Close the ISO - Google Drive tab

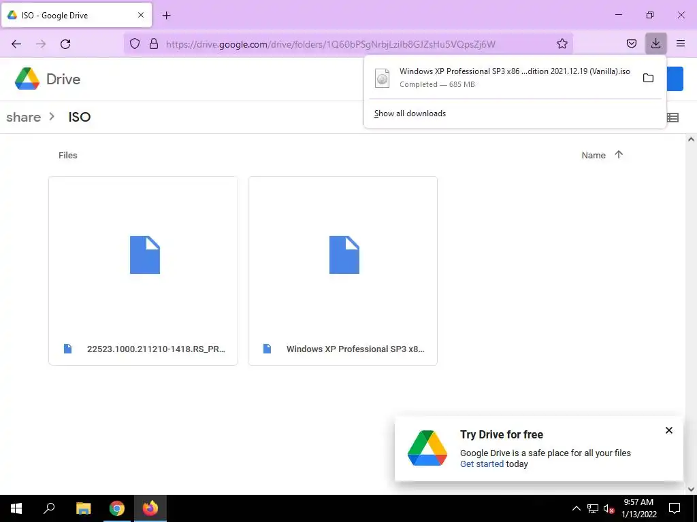141,15
